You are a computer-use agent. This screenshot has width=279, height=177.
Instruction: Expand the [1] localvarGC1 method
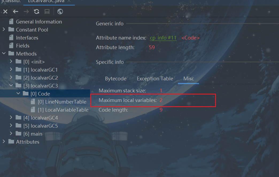pos(11,69)
